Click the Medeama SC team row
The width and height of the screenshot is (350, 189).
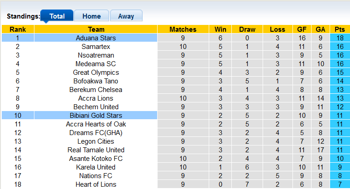coord(96,64)
